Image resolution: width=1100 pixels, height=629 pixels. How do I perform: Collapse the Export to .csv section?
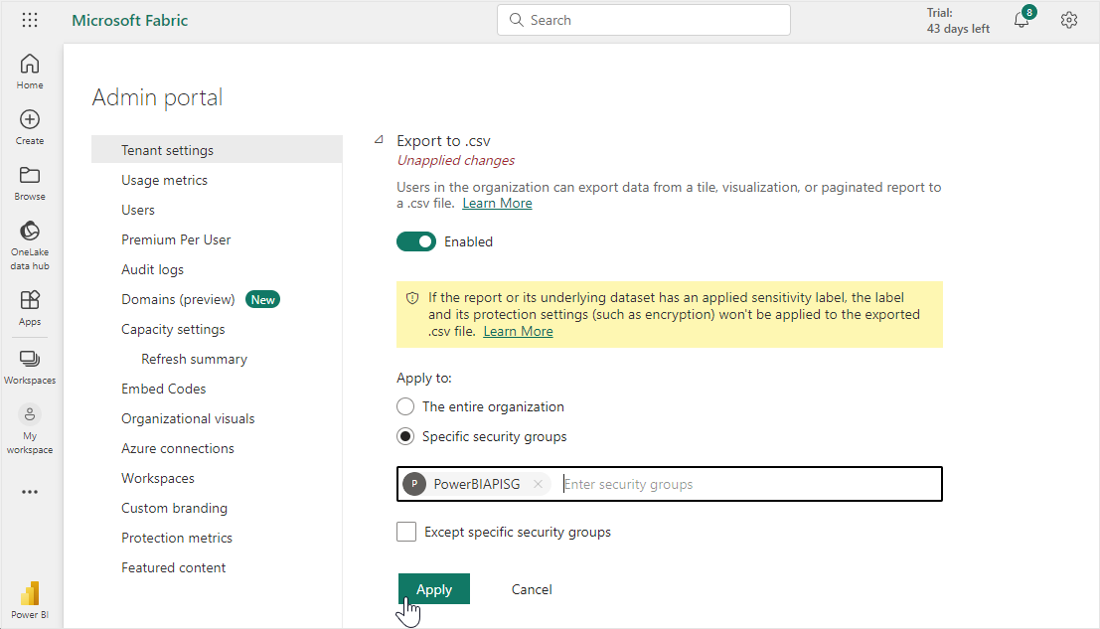[379, 140]
